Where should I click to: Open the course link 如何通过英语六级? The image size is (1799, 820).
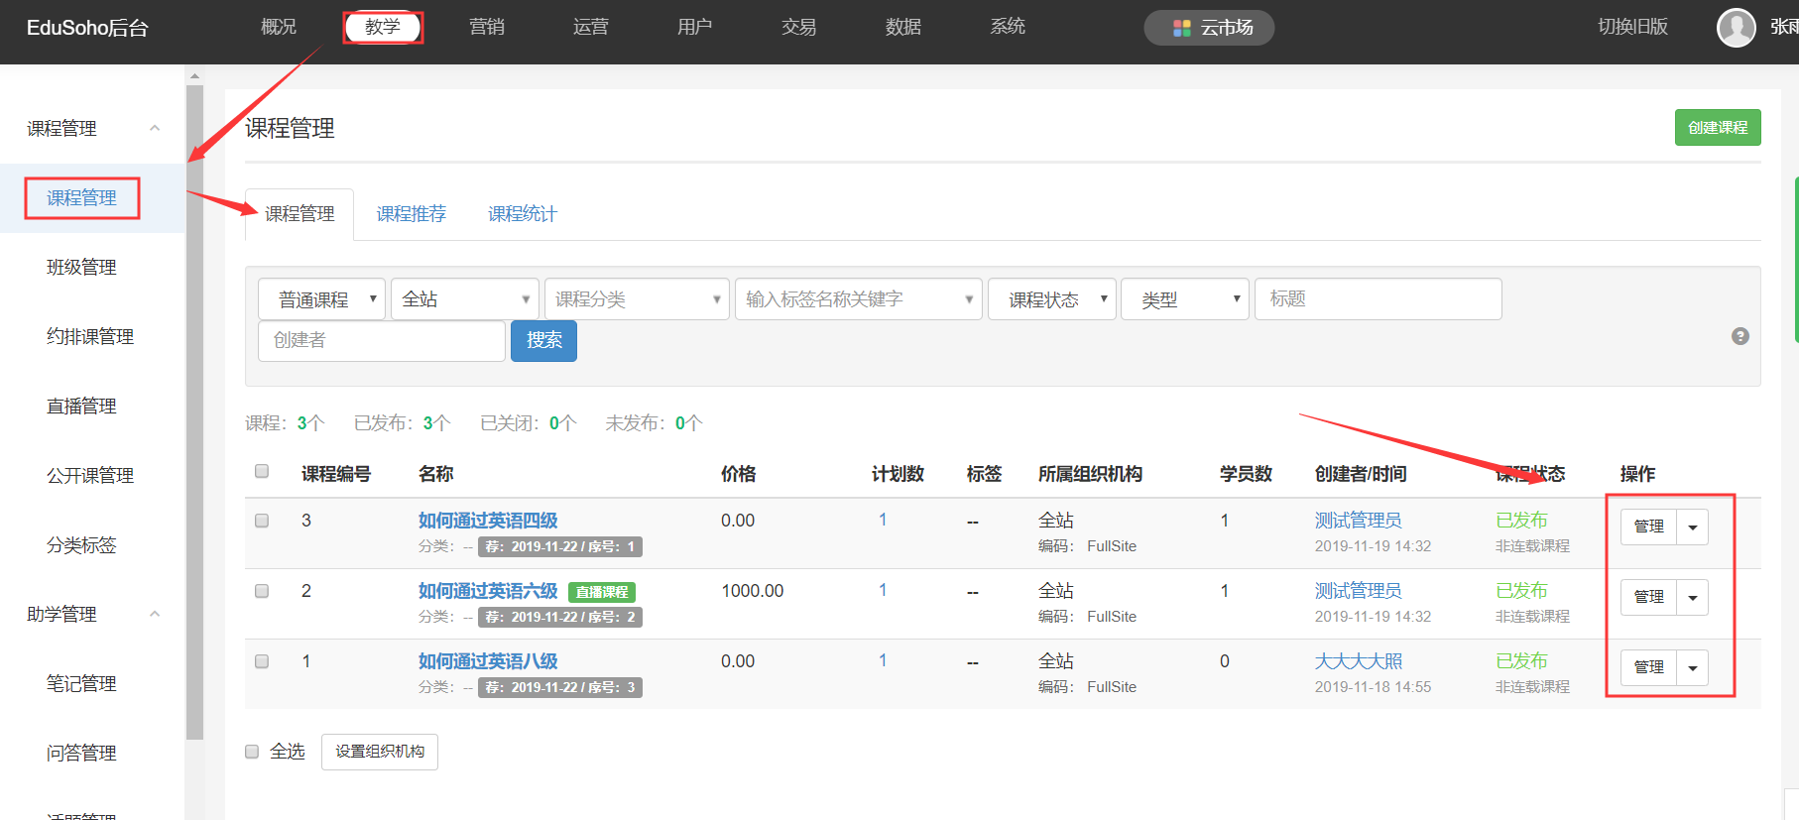[488, 591]
